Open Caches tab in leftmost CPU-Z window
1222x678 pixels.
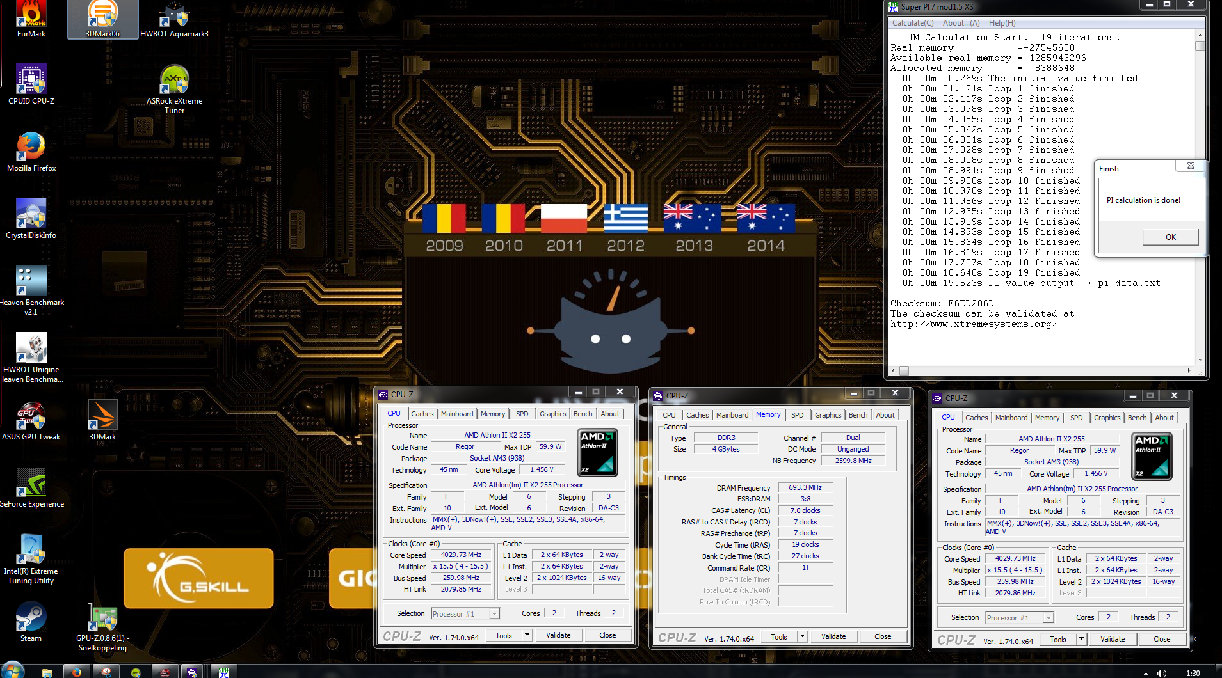[422, 414]
